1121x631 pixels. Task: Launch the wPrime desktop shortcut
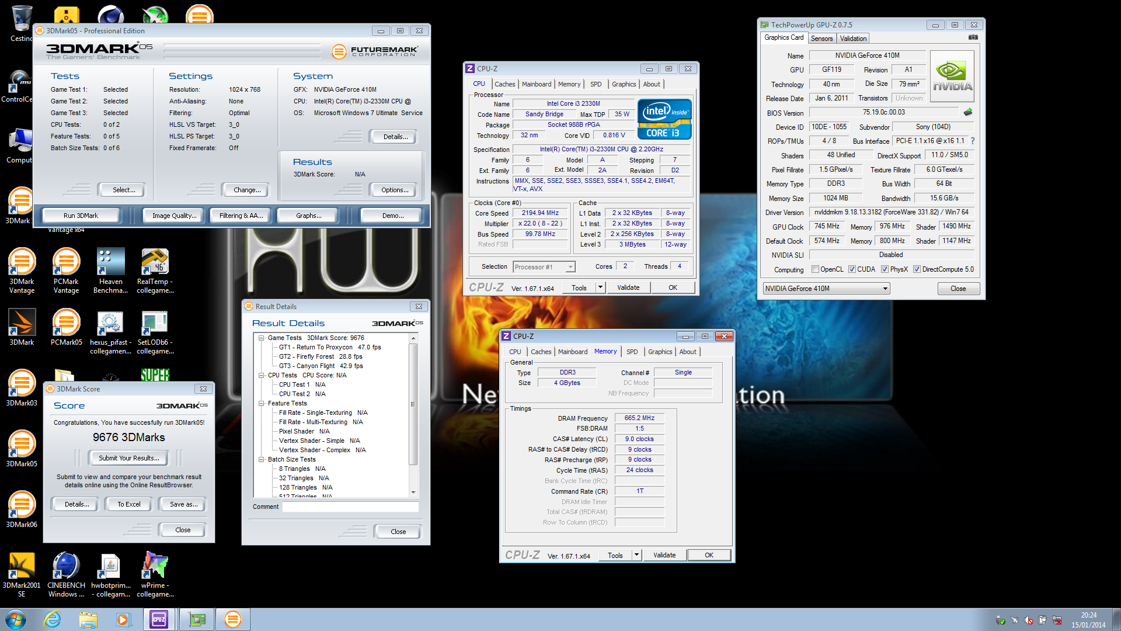tap(155, 574)
